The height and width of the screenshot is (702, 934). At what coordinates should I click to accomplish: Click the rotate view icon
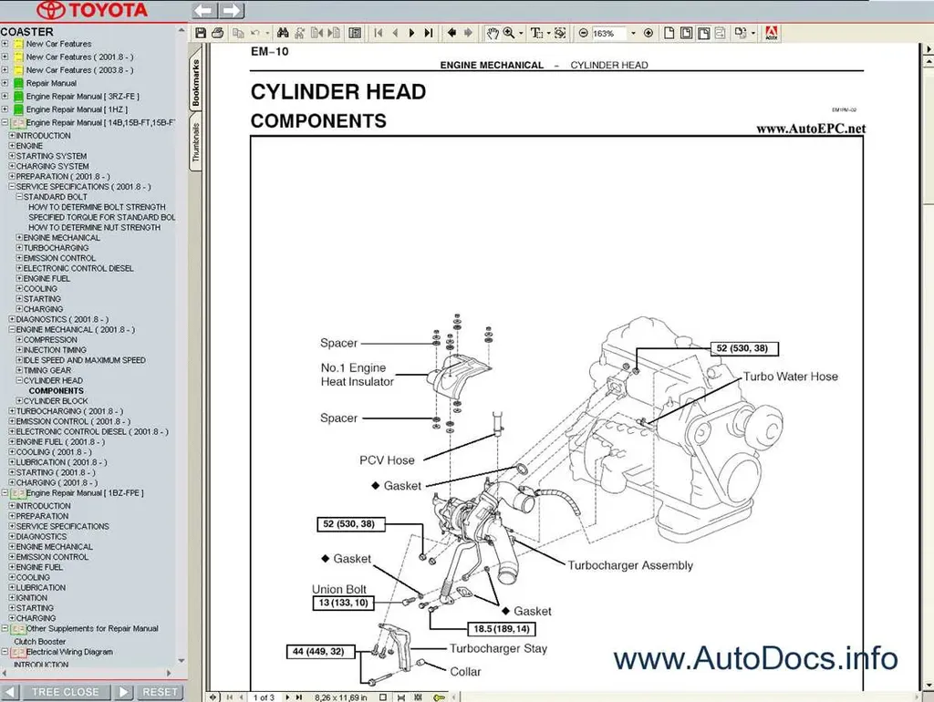click(740, 34)
